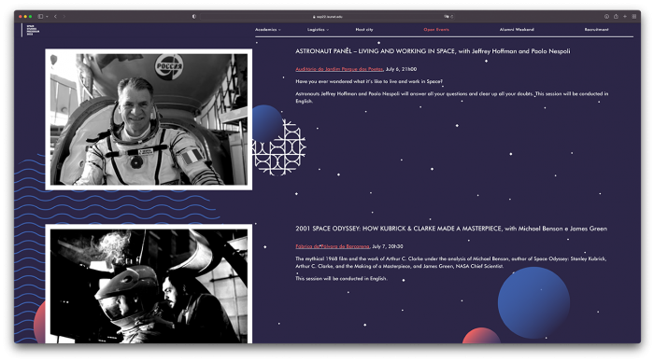The image size is (654, 362).
Task: Click the translate icon in address bar
Action: pos(447,17)
